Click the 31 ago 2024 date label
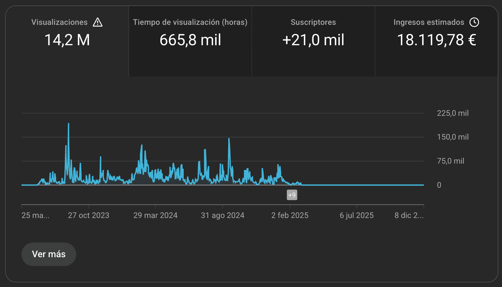 222,215
